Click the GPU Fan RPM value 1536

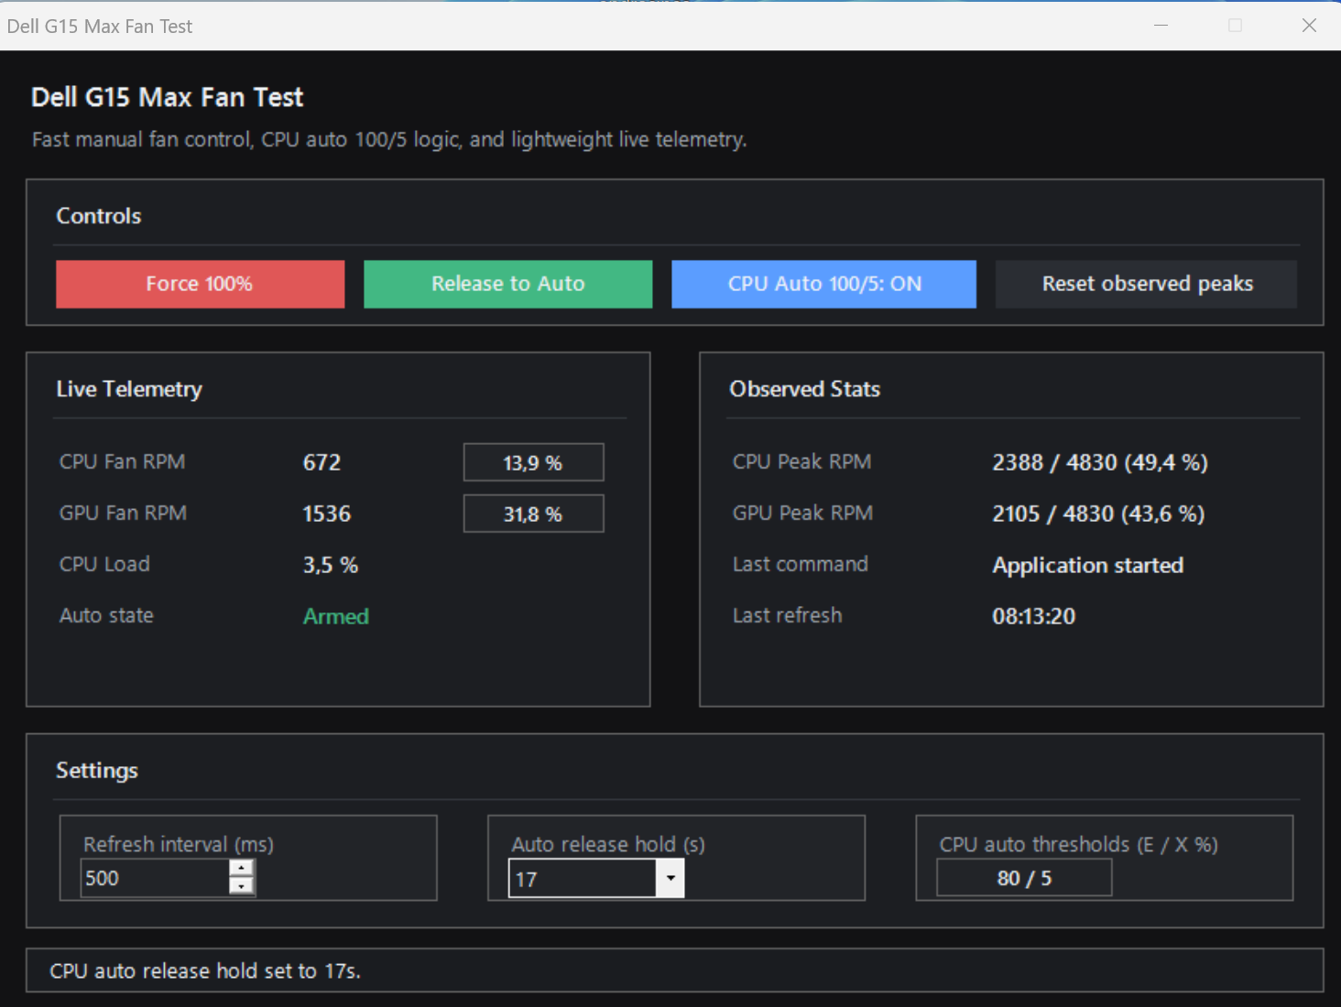(327, 514)
